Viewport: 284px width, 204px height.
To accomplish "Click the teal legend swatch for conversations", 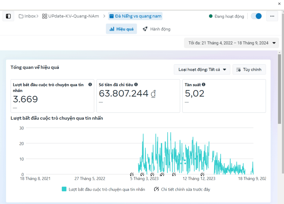I will pyautogui.click(x=64, y=189).
